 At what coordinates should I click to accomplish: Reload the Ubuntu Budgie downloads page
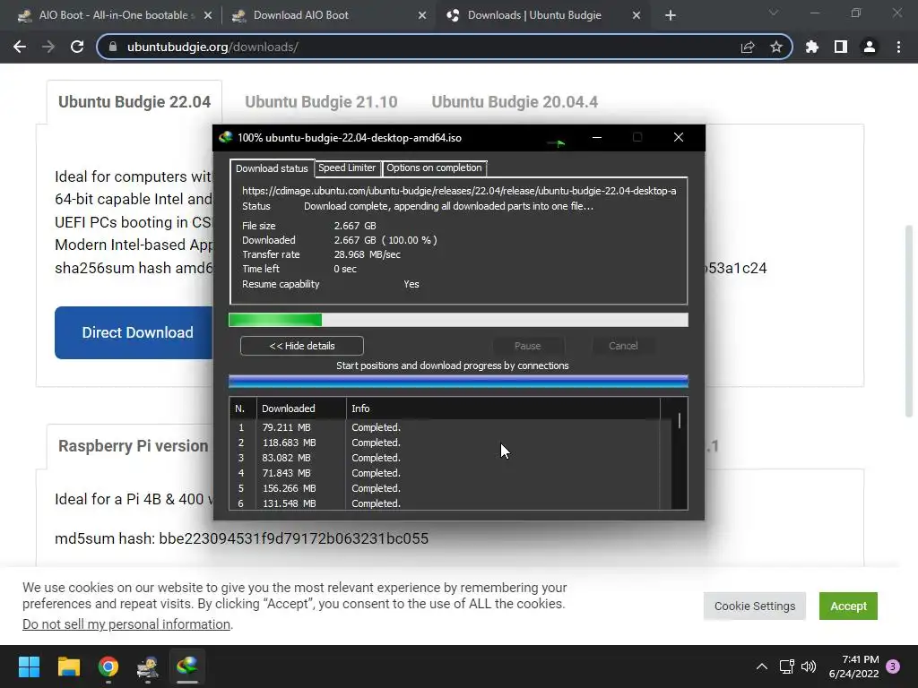pyautogui.click(x=77, y=47)
